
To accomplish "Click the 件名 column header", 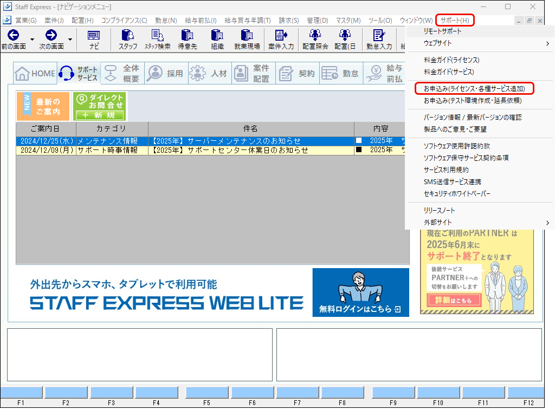I will [x=251, y=129].
